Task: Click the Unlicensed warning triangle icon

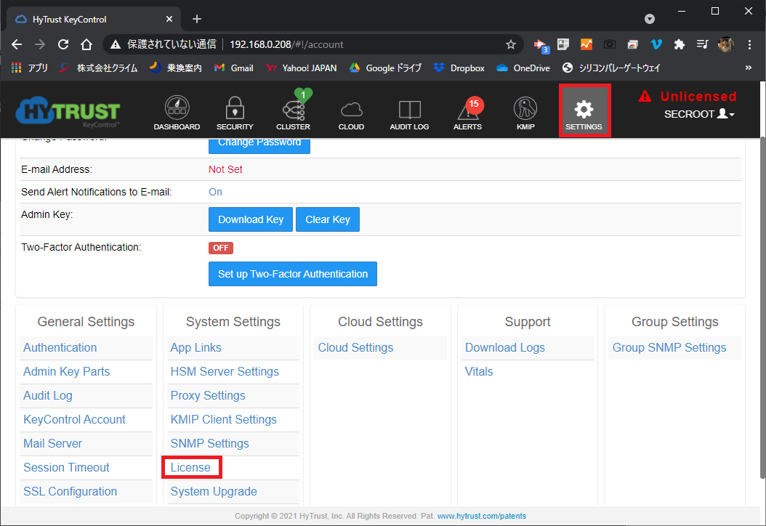Action: tap(645, 96)
